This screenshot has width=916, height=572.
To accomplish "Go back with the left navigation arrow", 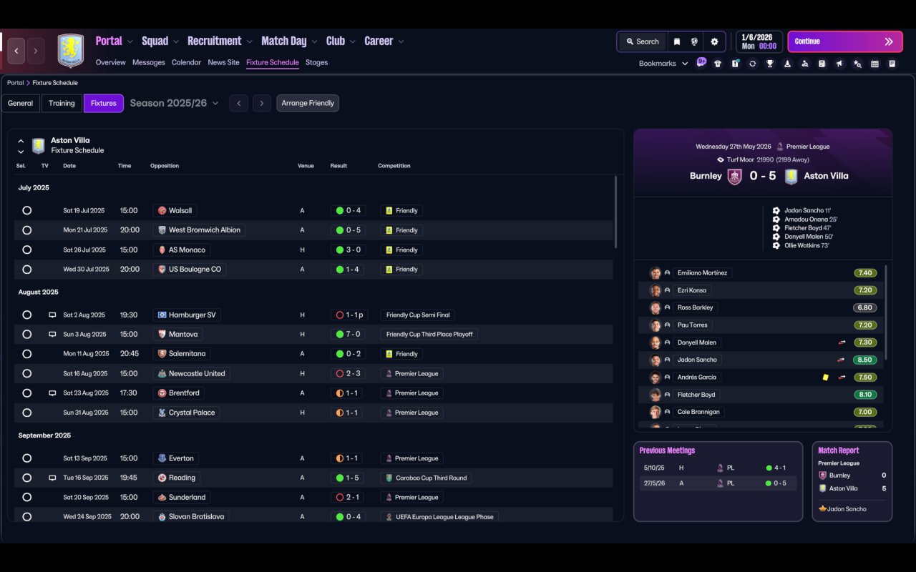I will 16,51.
